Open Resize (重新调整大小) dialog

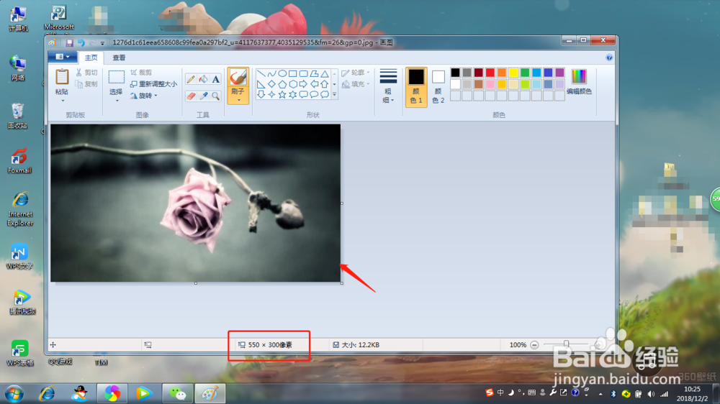[x=153, y=84]
